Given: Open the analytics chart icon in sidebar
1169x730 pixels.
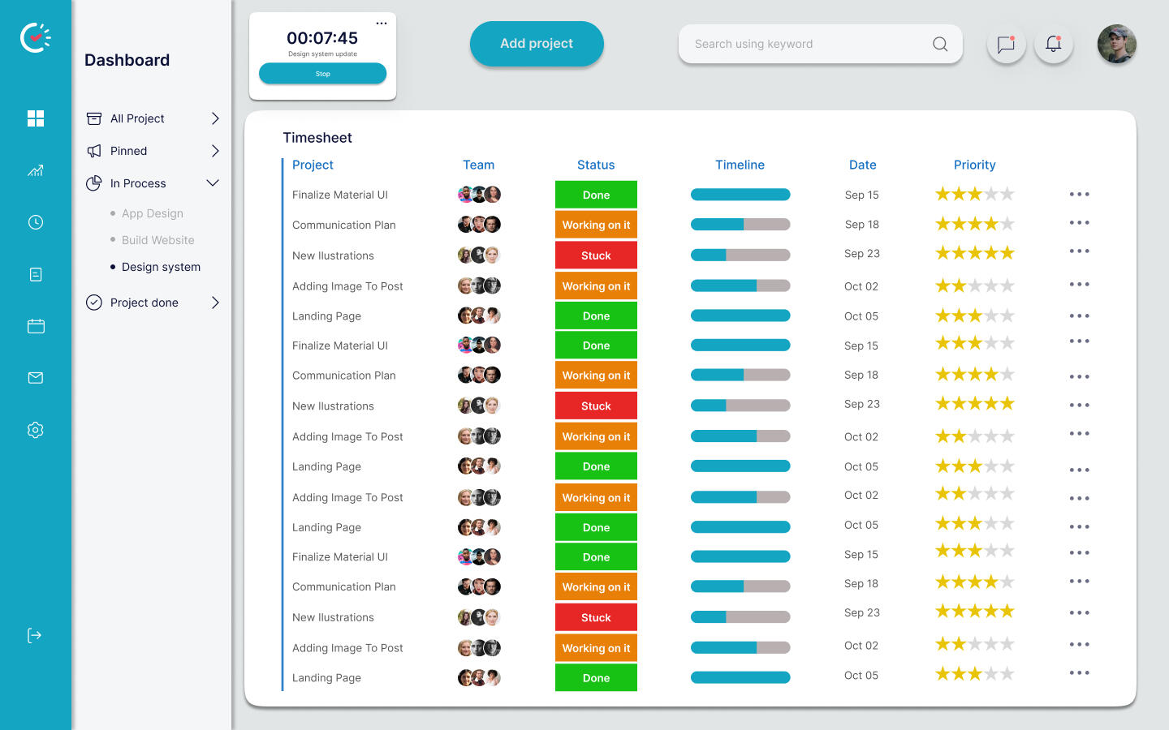Looking at the screenshot, I should click(36, 170).
